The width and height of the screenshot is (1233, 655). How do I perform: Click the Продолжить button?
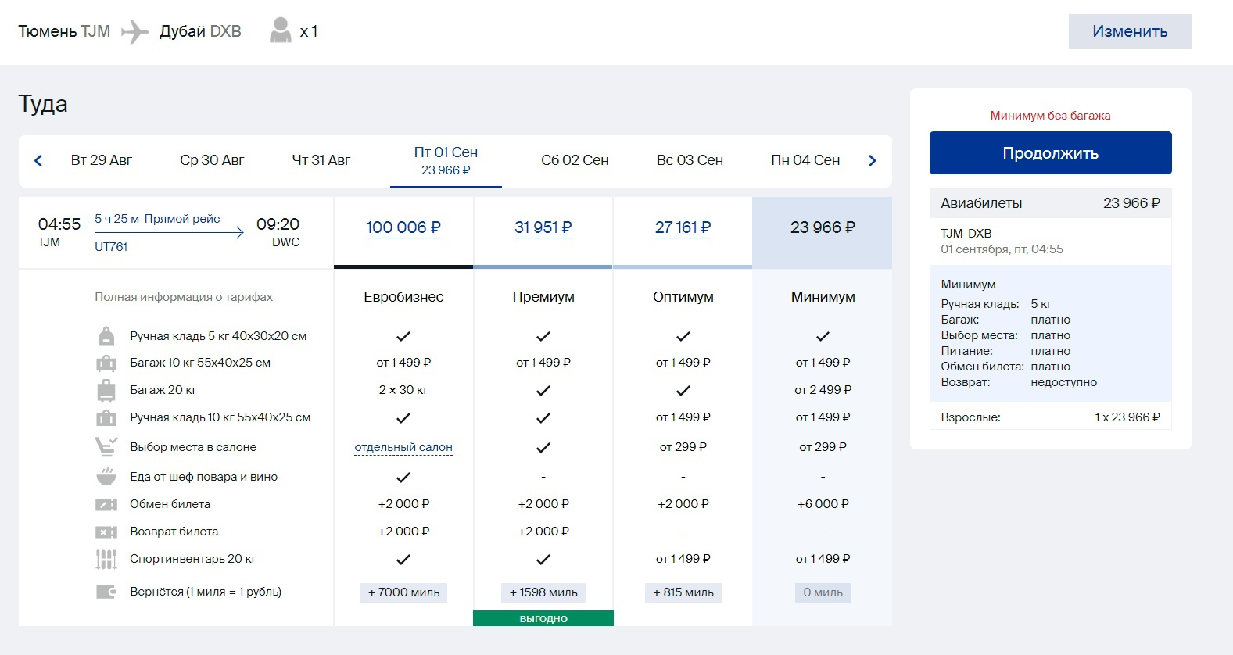[1050, 153]
